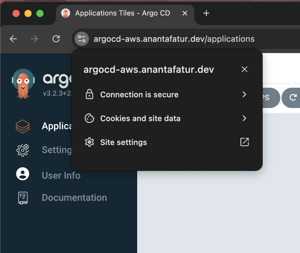The image size is (300, 253).
Task: Select the Site settings menu entry
Action: 123,142
